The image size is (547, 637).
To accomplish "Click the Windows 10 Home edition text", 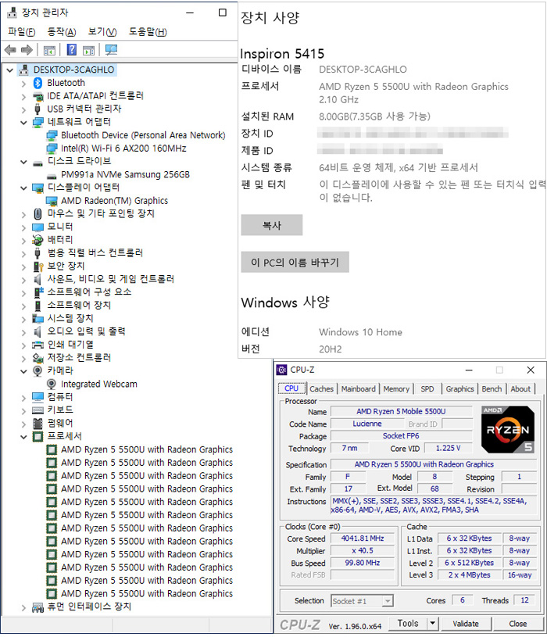I will tap(360, 332).
